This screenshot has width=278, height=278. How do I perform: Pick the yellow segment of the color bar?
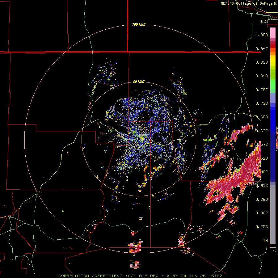pyautogui.click(x=273, y=61)
